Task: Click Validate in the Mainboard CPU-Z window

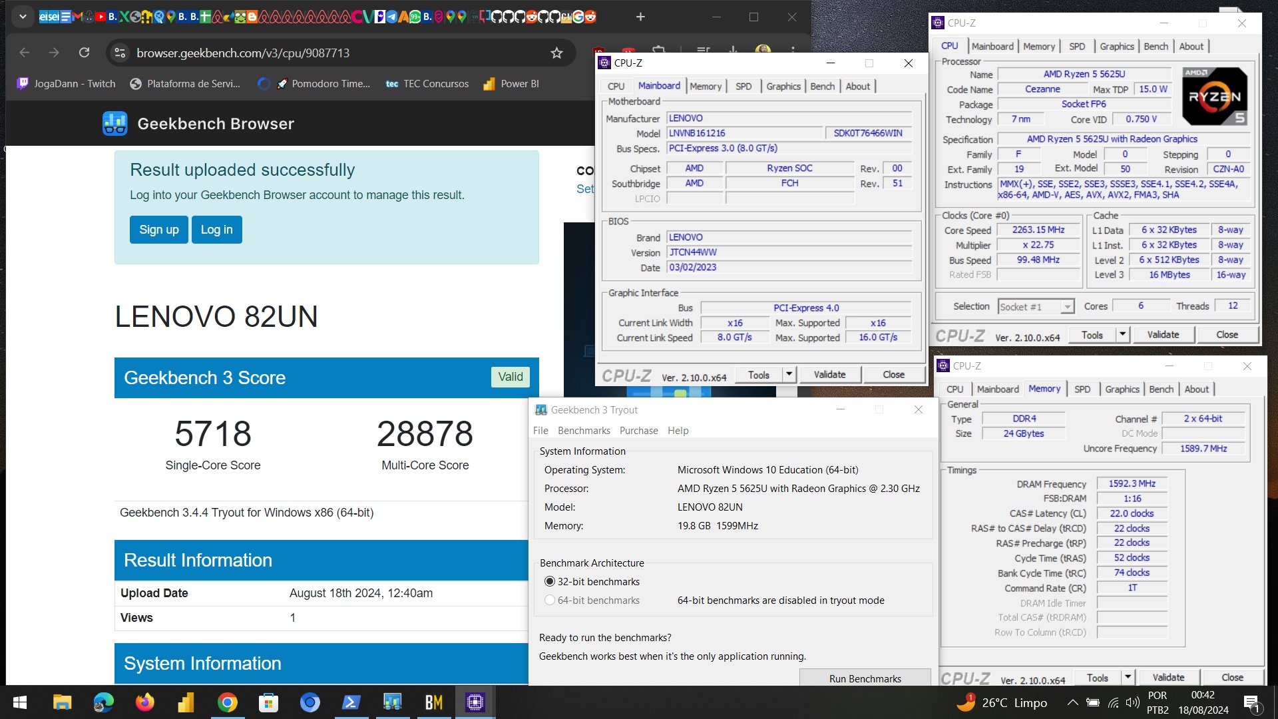Action: tap(829, 375)
